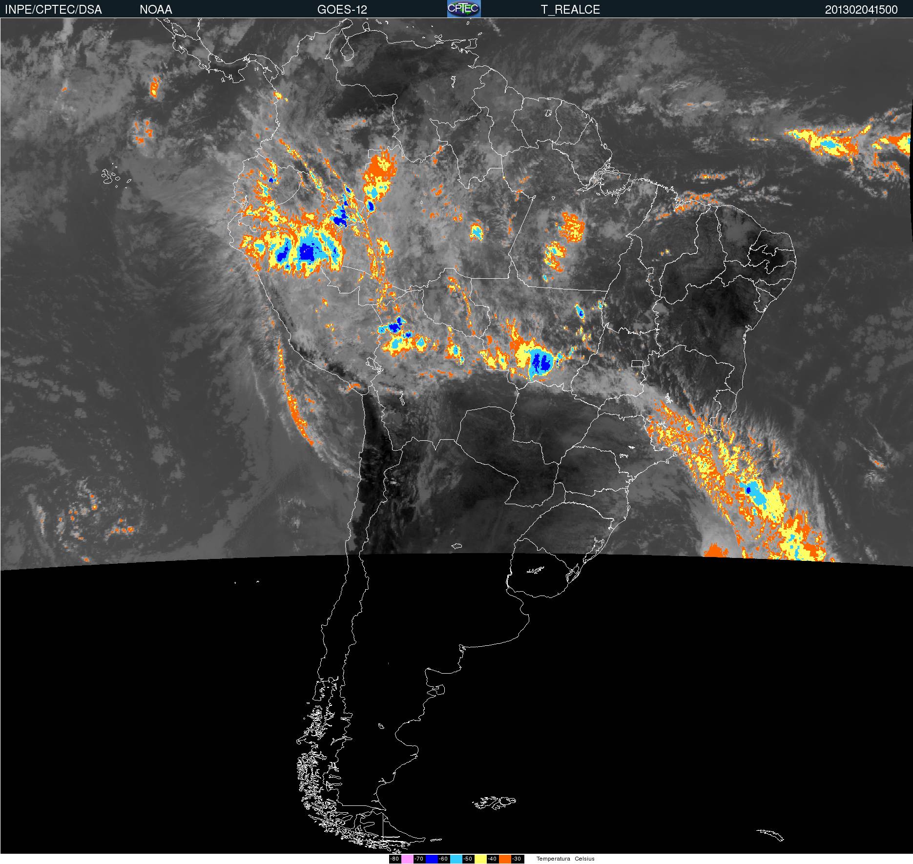Select the dark blue legend swatch
This screenshot has width=913, height=864.
[432, 859]
